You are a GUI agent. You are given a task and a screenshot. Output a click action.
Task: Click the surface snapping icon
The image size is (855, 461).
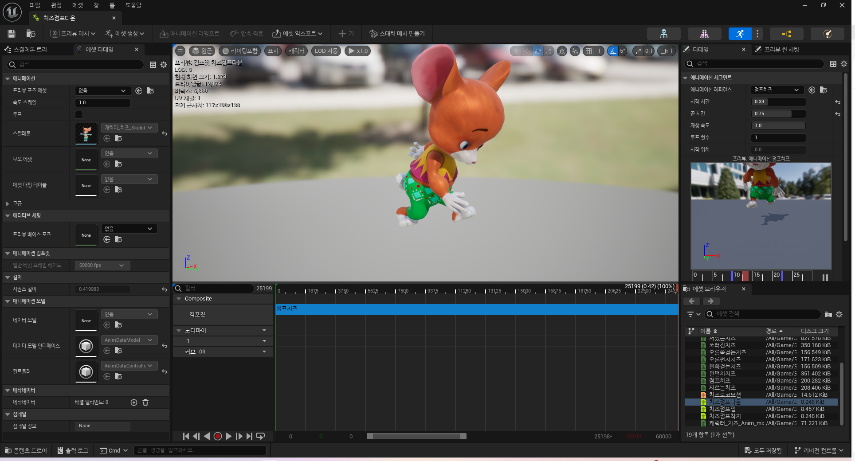click(575, 51)
